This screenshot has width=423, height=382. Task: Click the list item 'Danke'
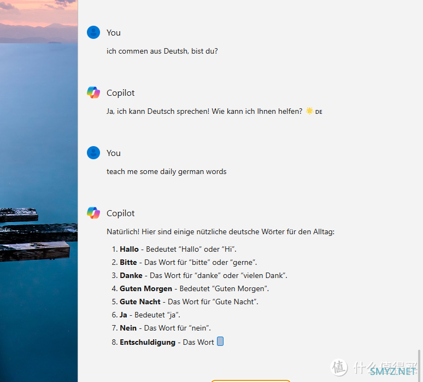(x=199, y=276)
